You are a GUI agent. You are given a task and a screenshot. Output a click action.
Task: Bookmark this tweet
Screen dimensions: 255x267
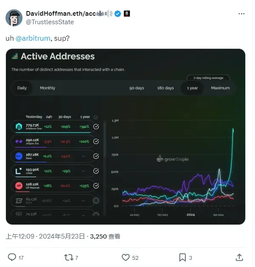click(182, 257)
